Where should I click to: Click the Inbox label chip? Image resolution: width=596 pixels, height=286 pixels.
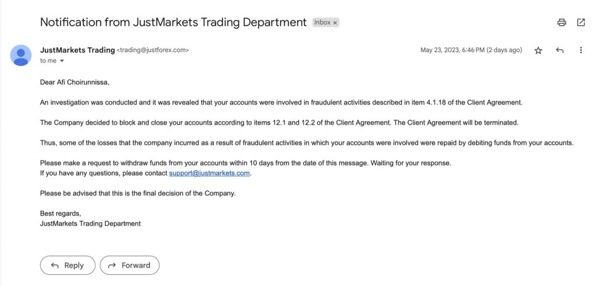(322, 22)
